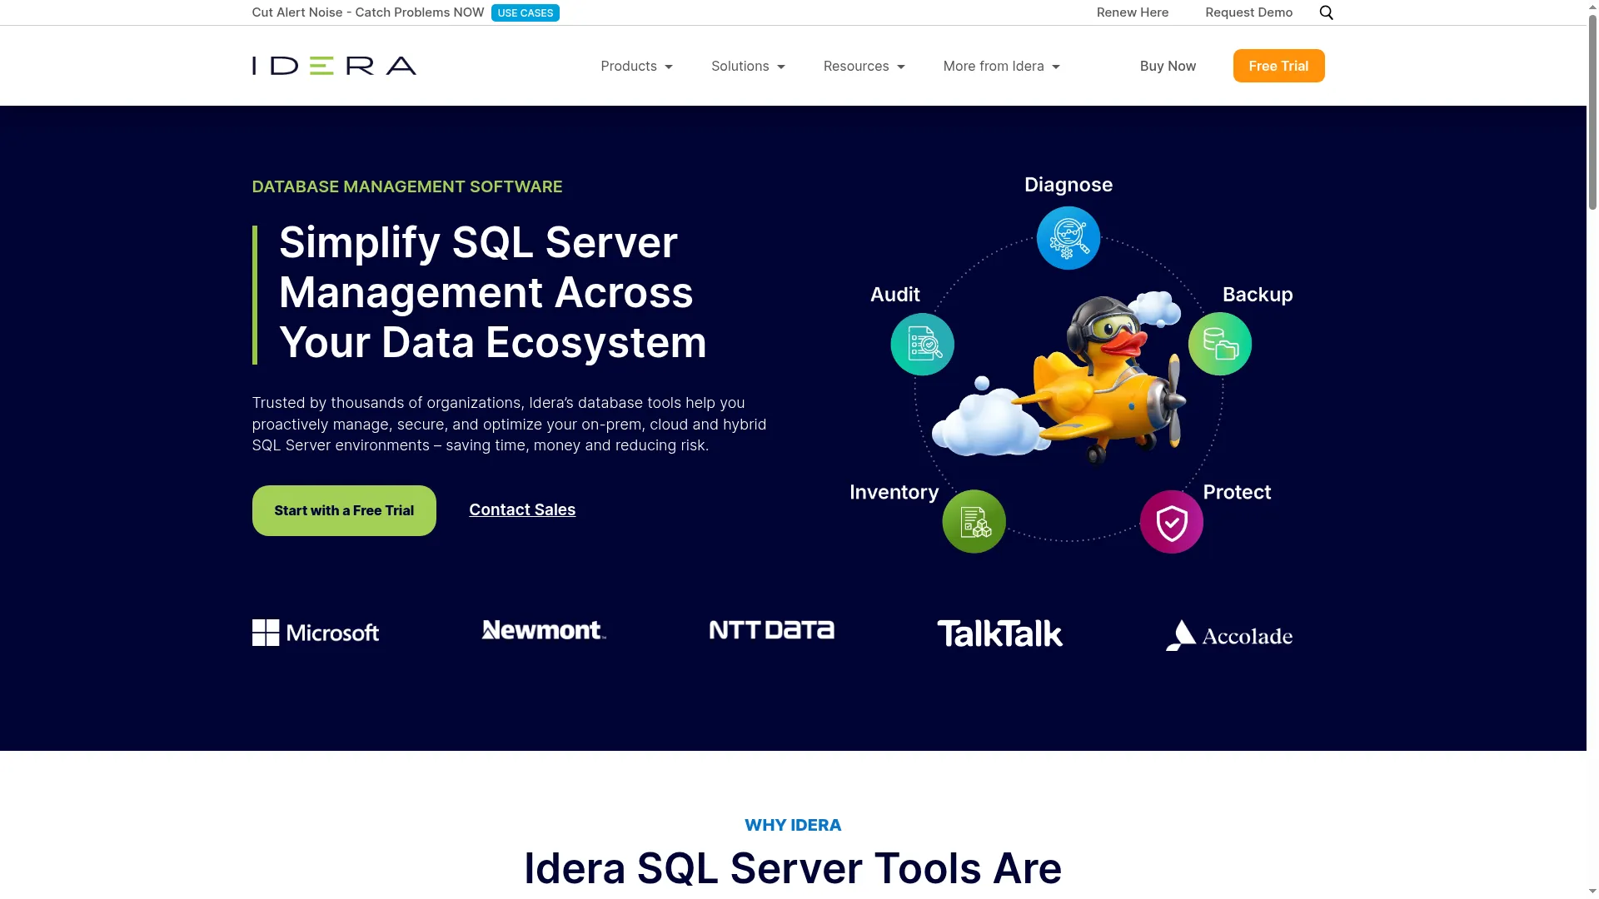Expand the More from Idera menu

1001,66
